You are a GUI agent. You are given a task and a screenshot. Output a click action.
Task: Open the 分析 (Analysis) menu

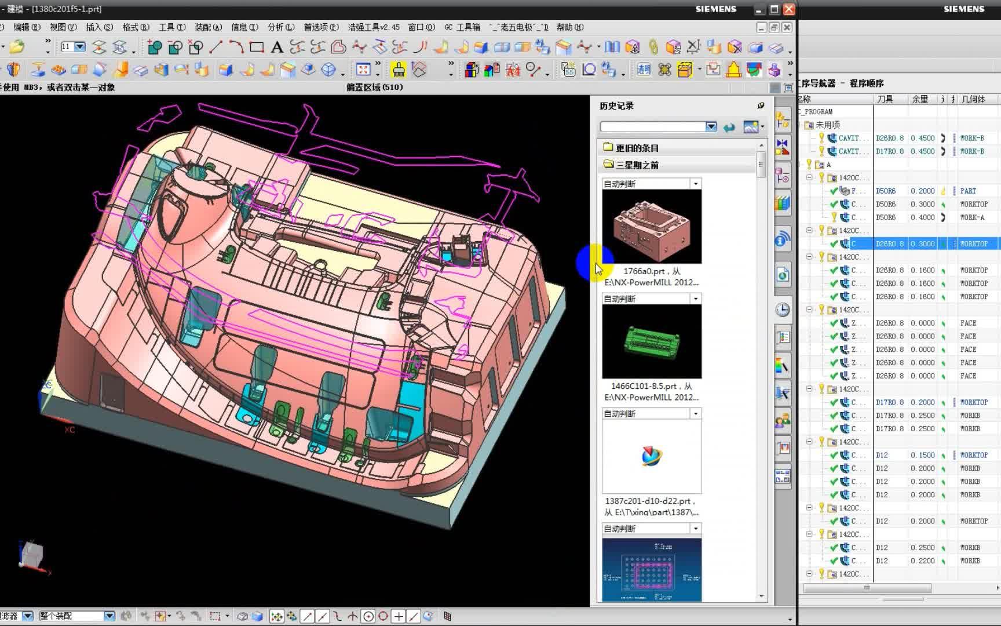click(280, 27)
